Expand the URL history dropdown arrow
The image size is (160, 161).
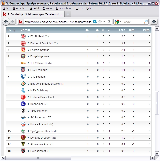[x=104, y=22]
